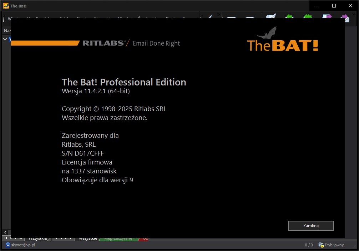
Task: Select the skynet@vp.pl account text in status bar
Action: (23, 245)
